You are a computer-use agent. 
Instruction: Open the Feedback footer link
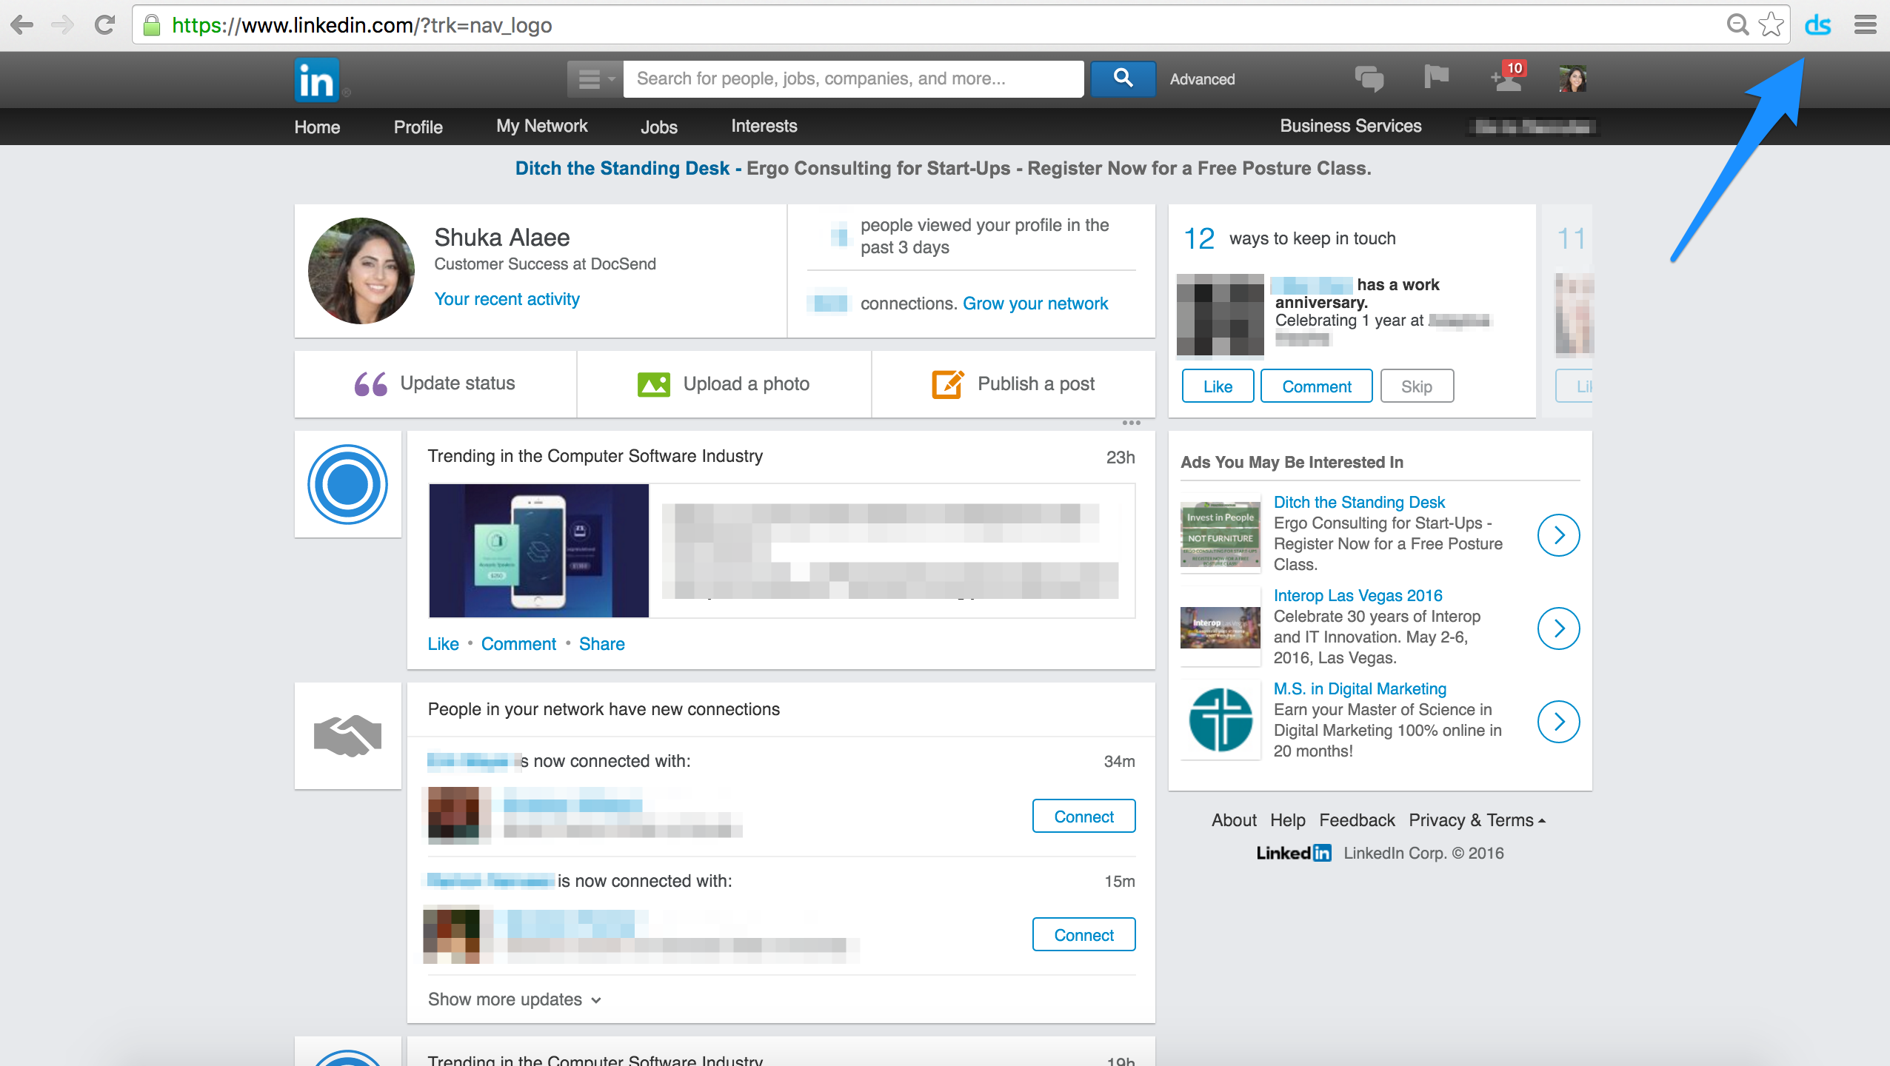(1357, 820)
